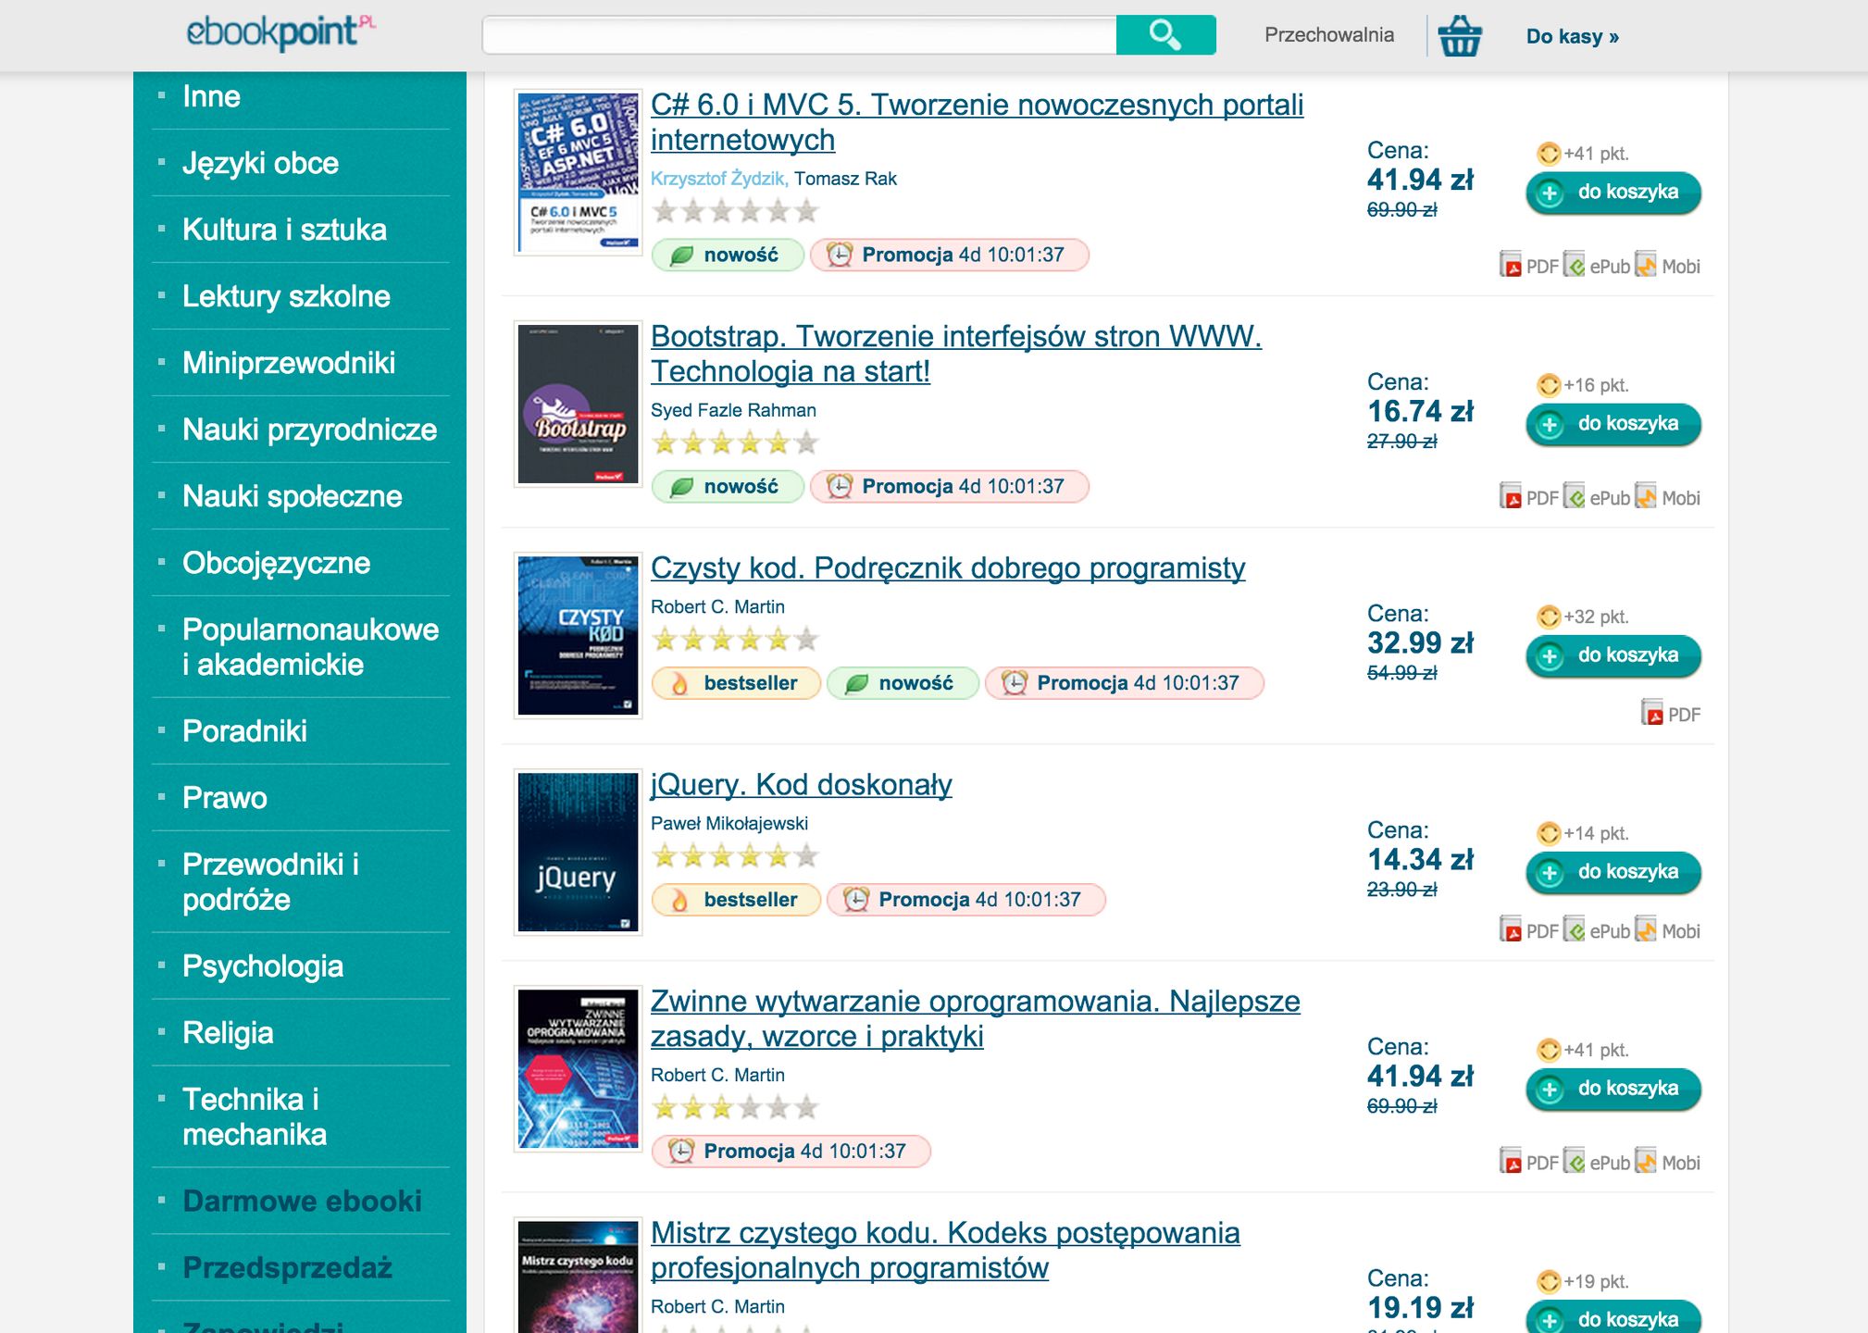Viewport: 1868px width, 1333px height.
Task: Open the Poradniki category
Action: coord(244,730)
